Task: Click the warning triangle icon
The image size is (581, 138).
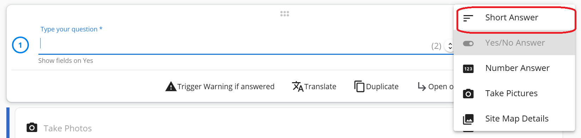Action: click(171, 86)
